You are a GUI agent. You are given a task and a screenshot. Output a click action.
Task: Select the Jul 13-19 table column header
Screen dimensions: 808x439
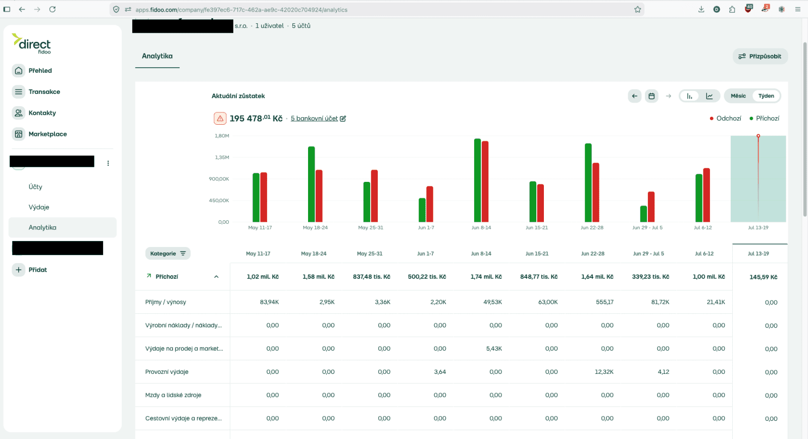[x=758, y=254]
